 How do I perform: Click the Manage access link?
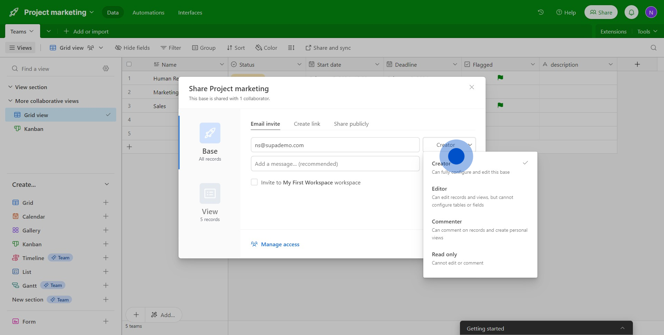(x=280, y=245)
